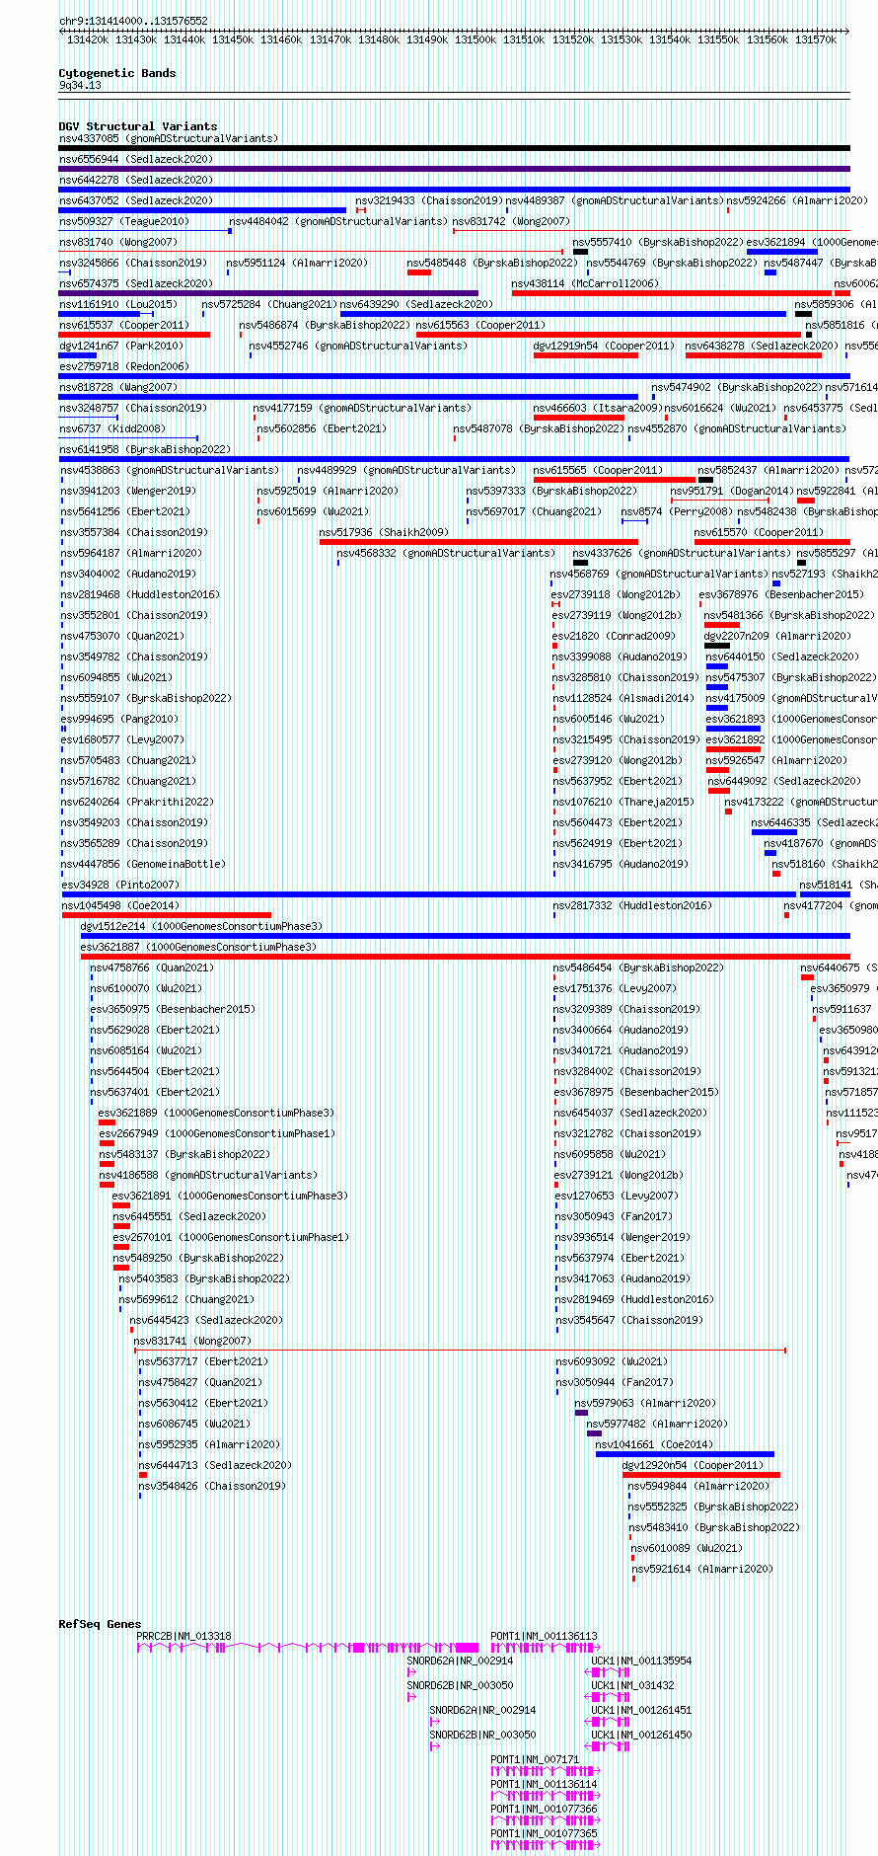Open nsv3050943 (Fan2017) variant

click(x=614, y=1216)
